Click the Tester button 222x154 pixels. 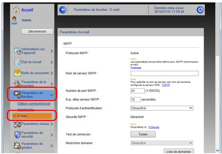tap(143, 134)
